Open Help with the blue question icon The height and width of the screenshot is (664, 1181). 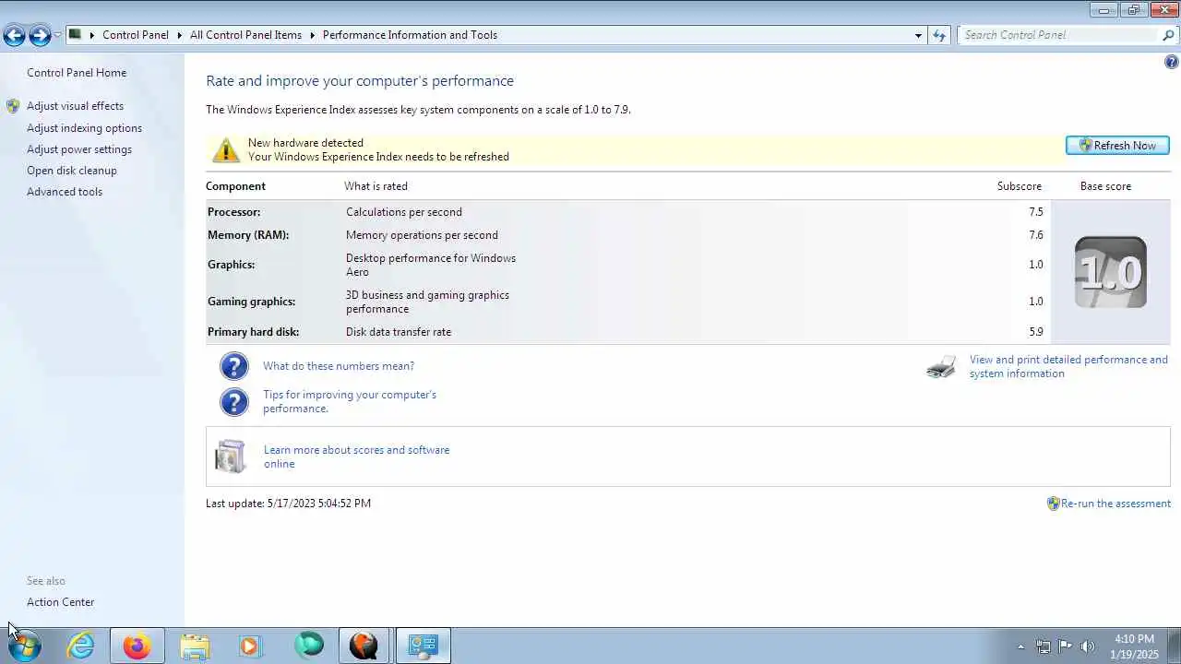tap(1171, 62)
